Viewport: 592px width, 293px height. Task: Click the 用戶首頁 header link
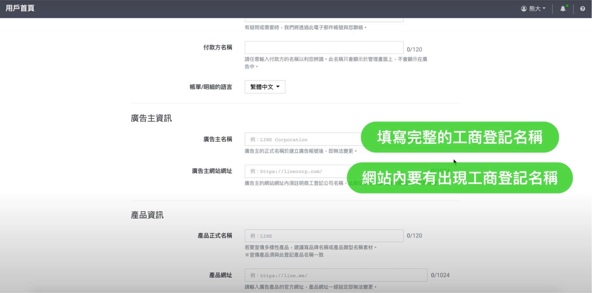(x=20, y=8)
